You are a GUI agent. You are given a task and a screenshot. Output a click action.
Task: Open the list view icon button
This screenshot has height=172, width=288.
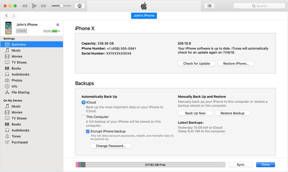point(210,6)
